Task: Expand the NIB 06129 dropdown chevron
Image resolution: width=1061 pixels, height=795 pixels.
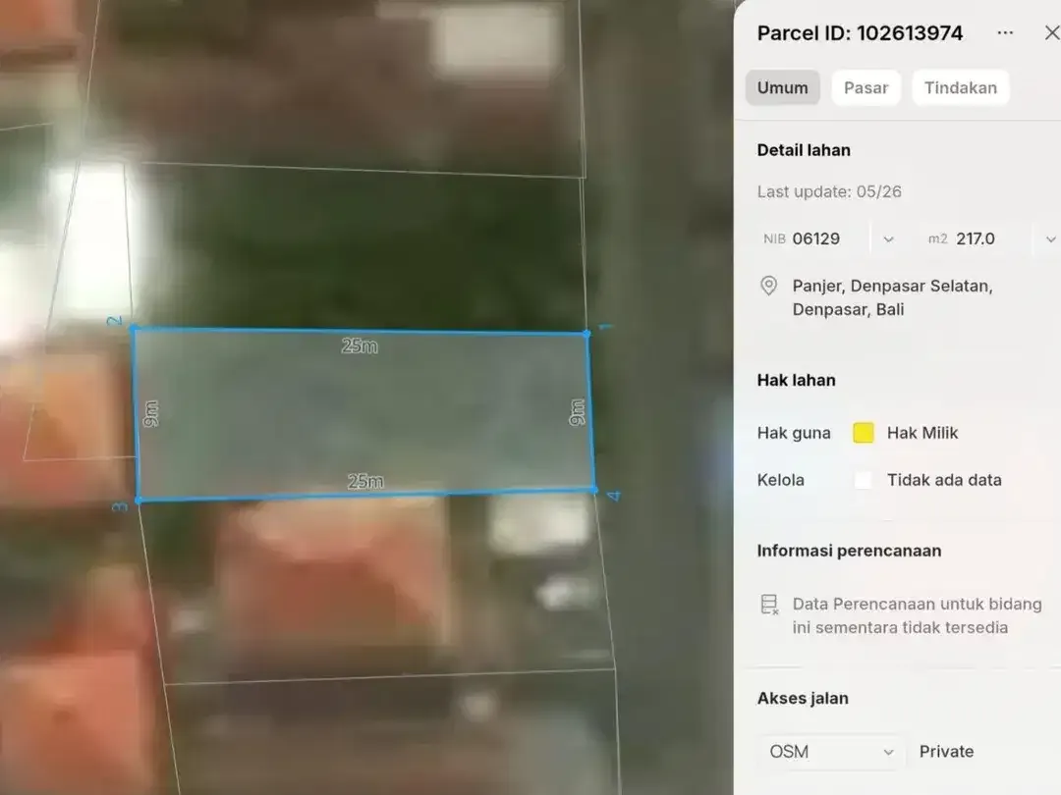Action: tap(888, 239)
